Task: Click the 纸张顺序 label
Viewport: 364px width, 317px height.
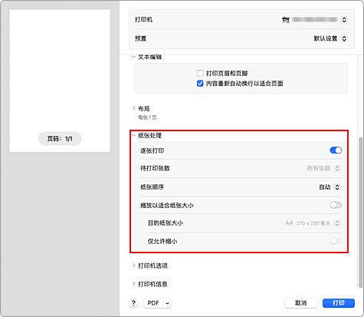Action: [152, 187]
